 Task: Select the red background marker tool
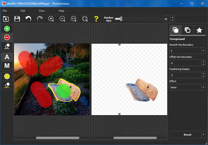[7, 37]
